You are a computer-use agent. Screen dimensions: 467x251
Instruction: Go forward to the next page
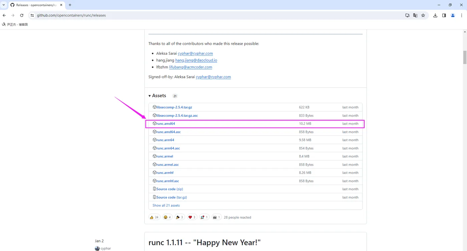tap(13, 15)
